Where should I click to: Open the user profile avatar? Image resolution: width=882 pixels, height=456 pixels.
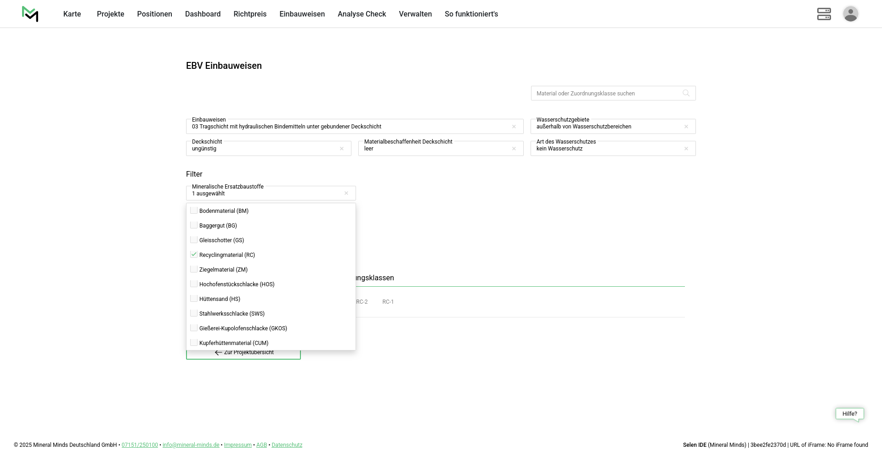pos(850,14)
